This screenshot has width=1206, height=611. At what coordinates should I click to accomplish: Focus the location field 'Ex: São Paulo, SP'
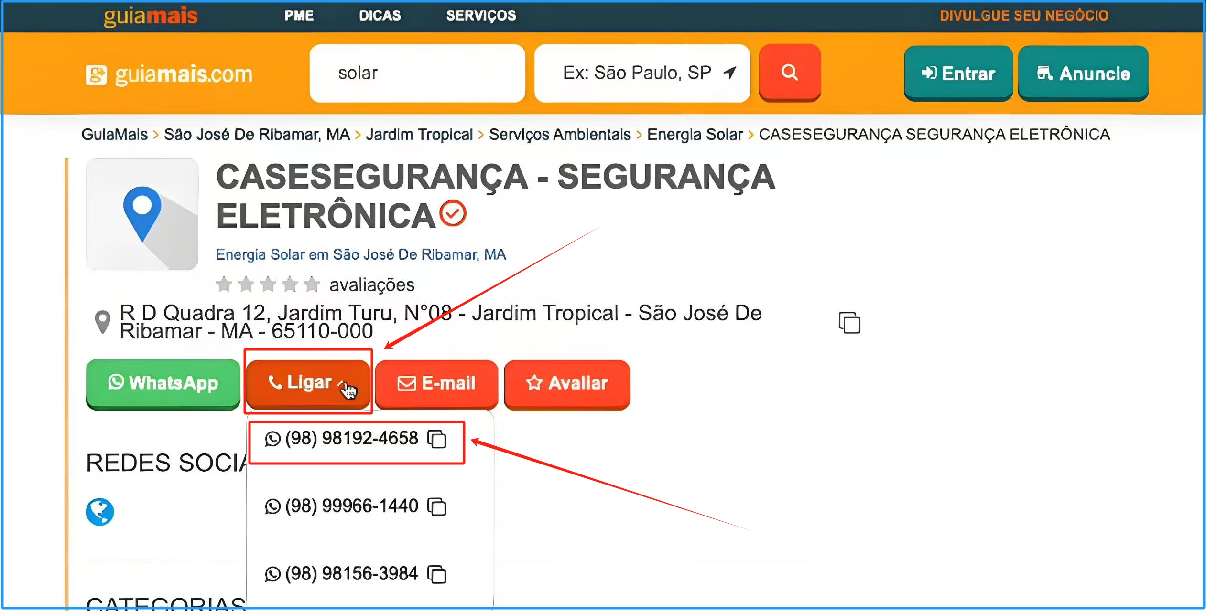point(642,73)
